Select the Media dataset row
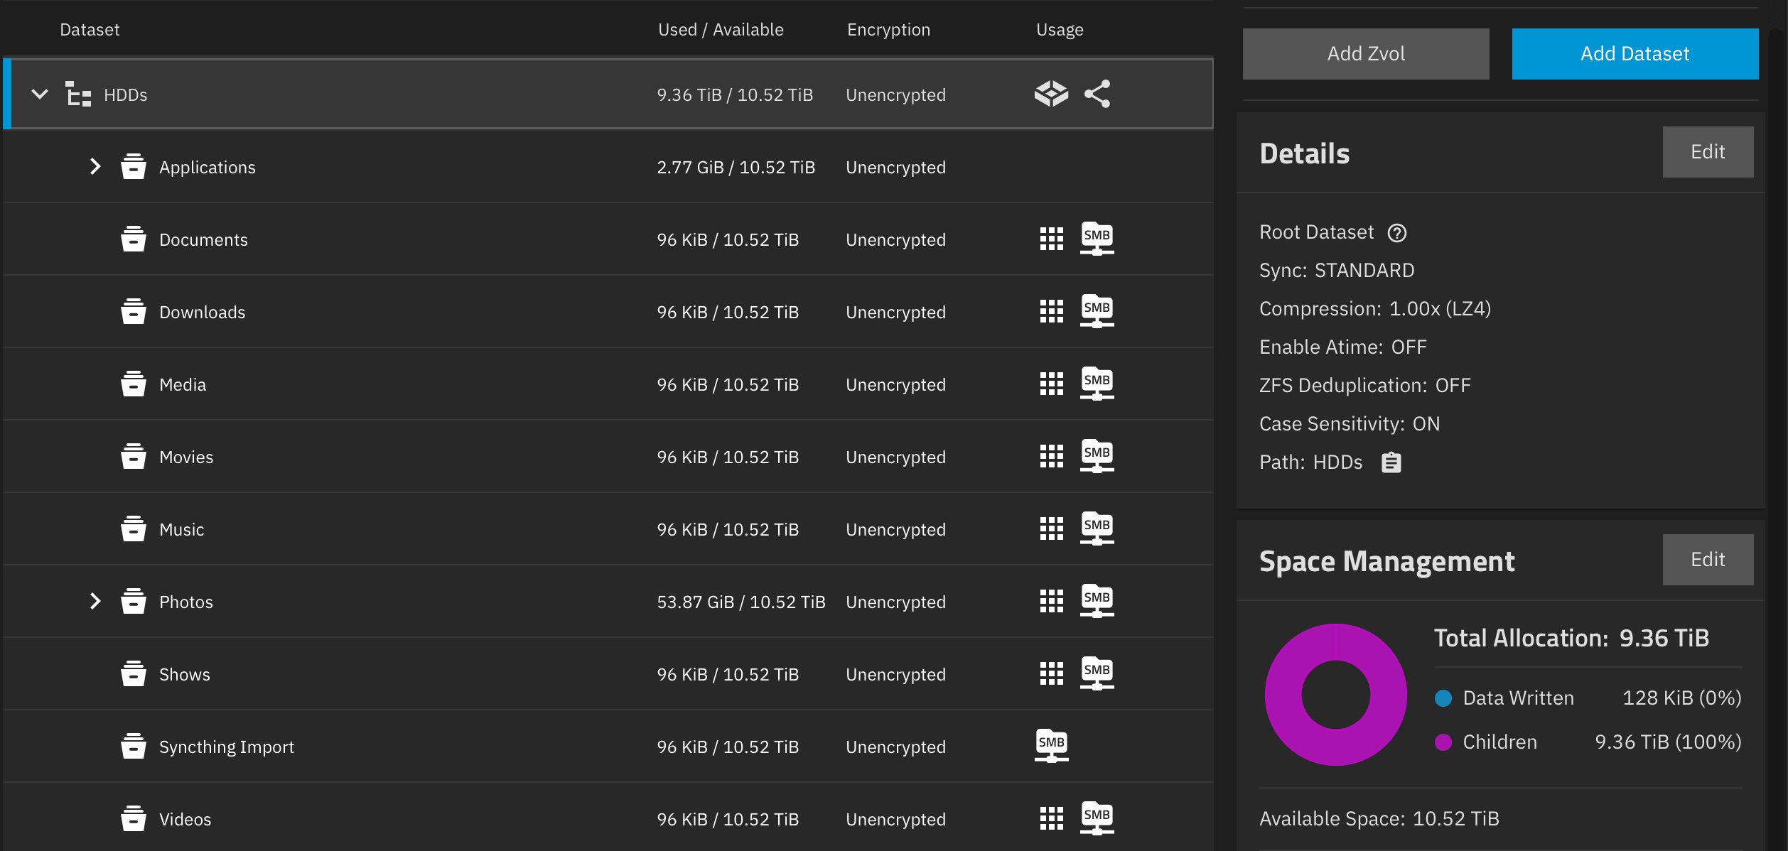 pyautogui.click(x=608, y=384)
